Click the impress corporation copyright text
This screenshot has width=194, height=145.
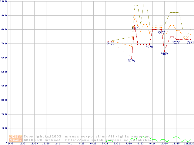pos(87,136)
